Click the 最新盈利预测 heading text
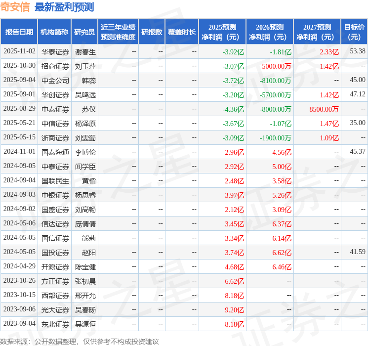Image resolution: width=368 pixels, height=346 pixels. click(x=64, y=7)
